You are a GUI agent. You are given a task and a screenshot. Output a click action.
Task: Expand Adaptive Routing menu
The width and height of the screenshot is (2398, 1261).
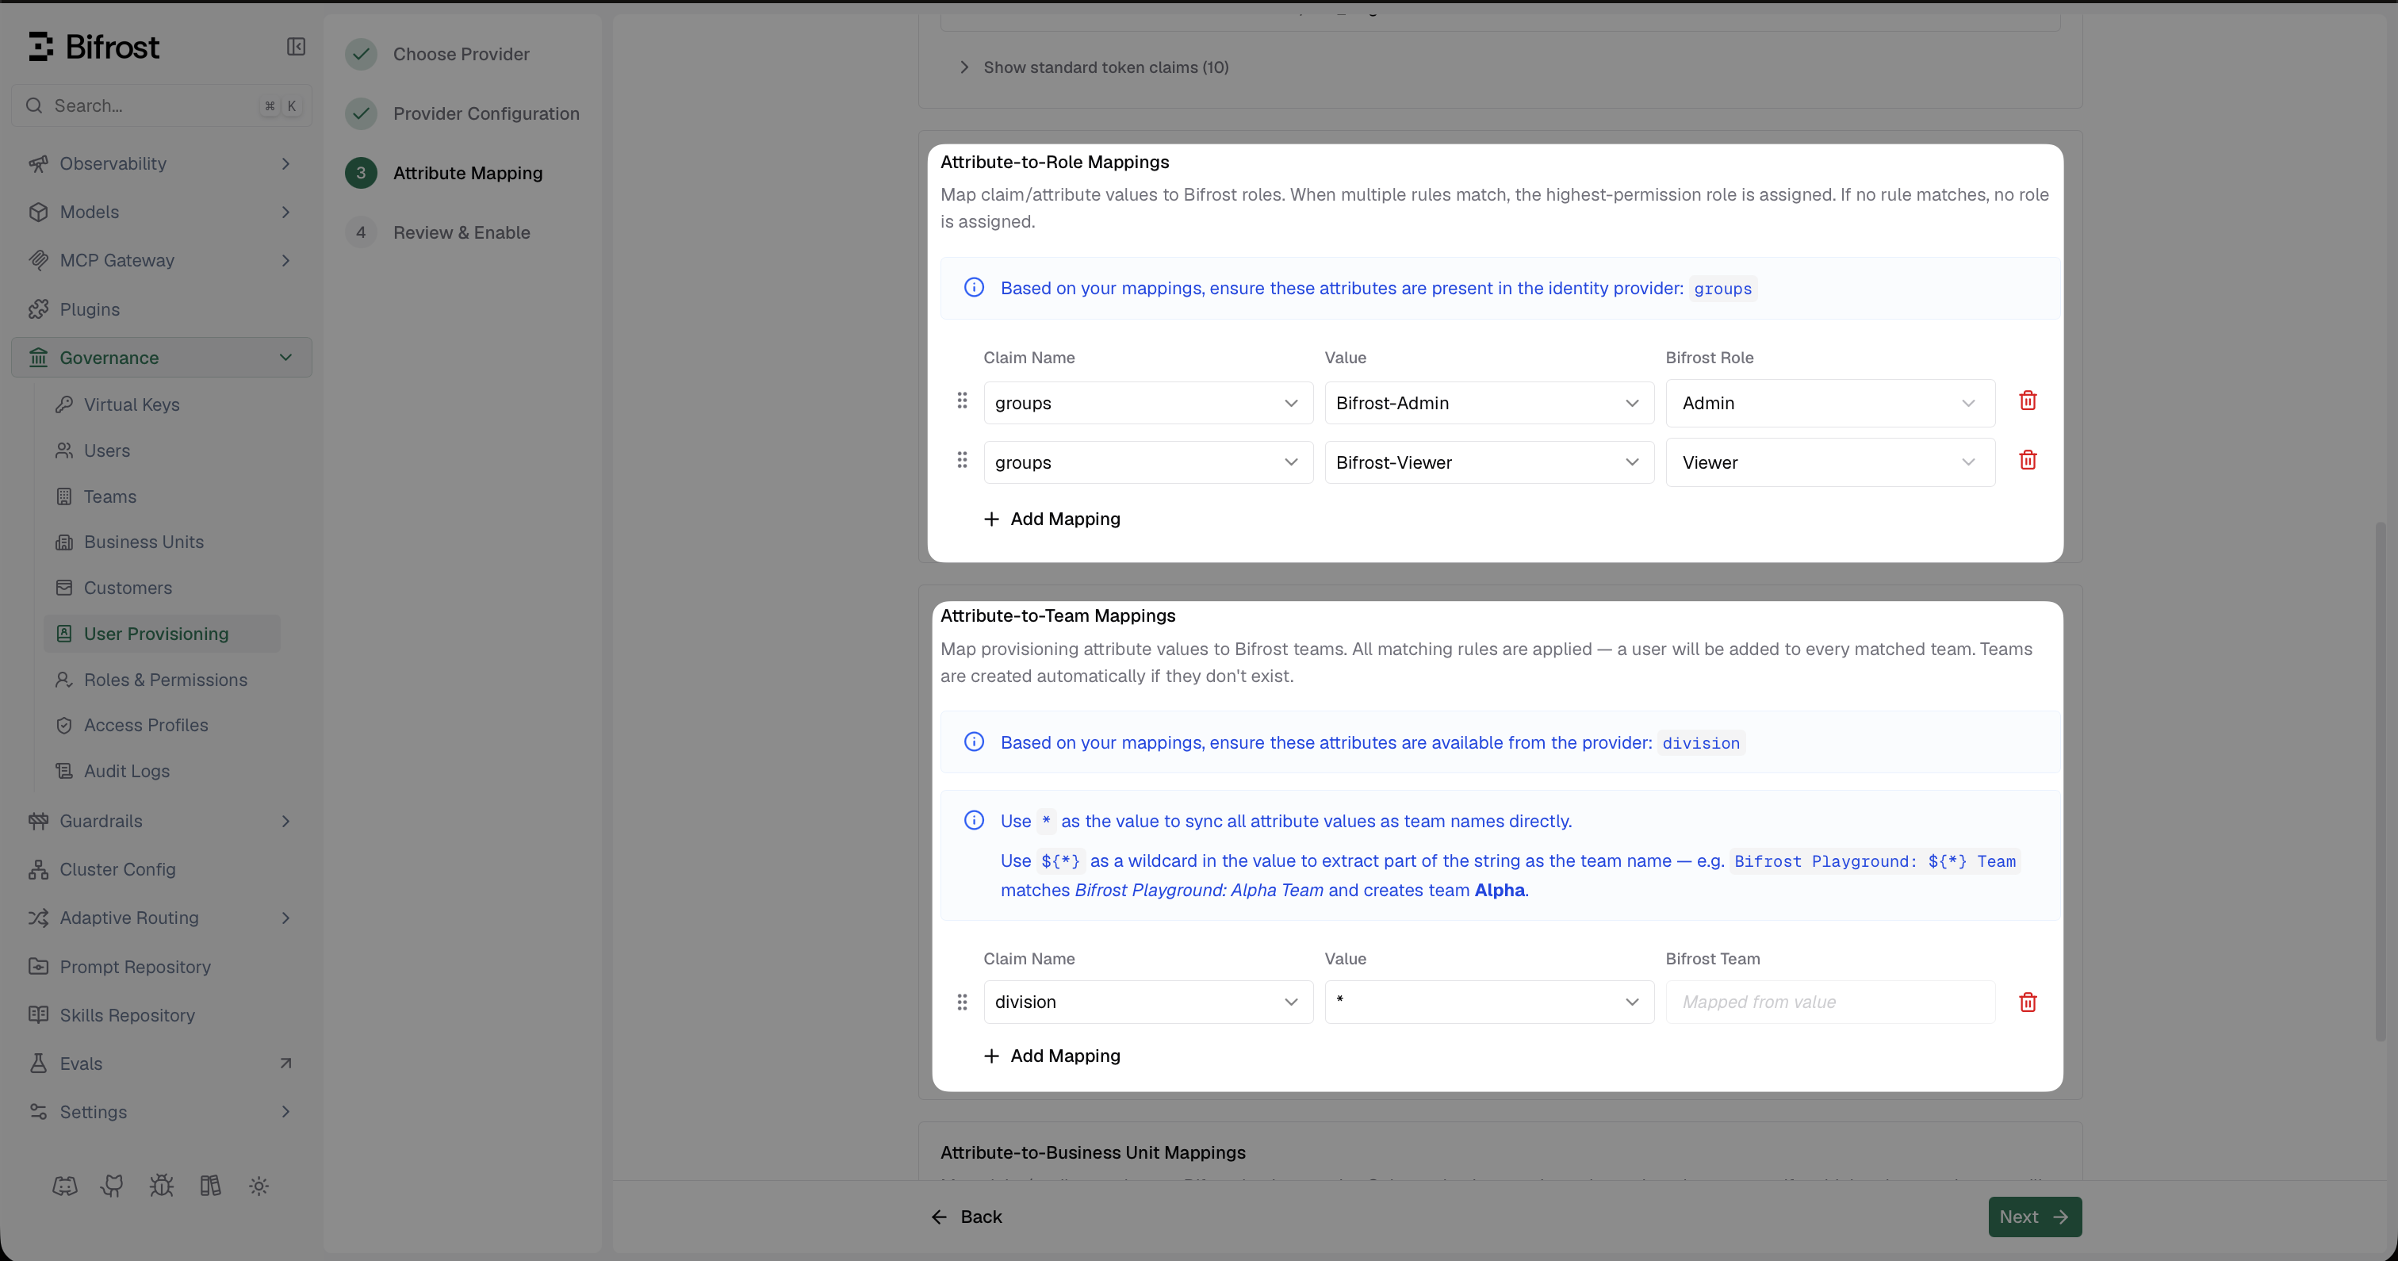(161, 918)
